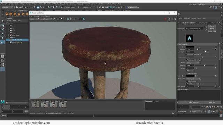This screenshot has width=223, height=125.
Task: Jump to start of playback range
Action: point(202,107)
